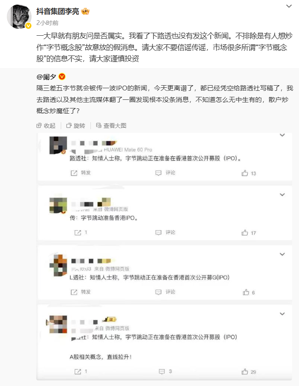Repost the 传：字节跳动准备香港IPO post
Image resolution: width=299 pixels, height=386 pixels.
click(78, 233)
